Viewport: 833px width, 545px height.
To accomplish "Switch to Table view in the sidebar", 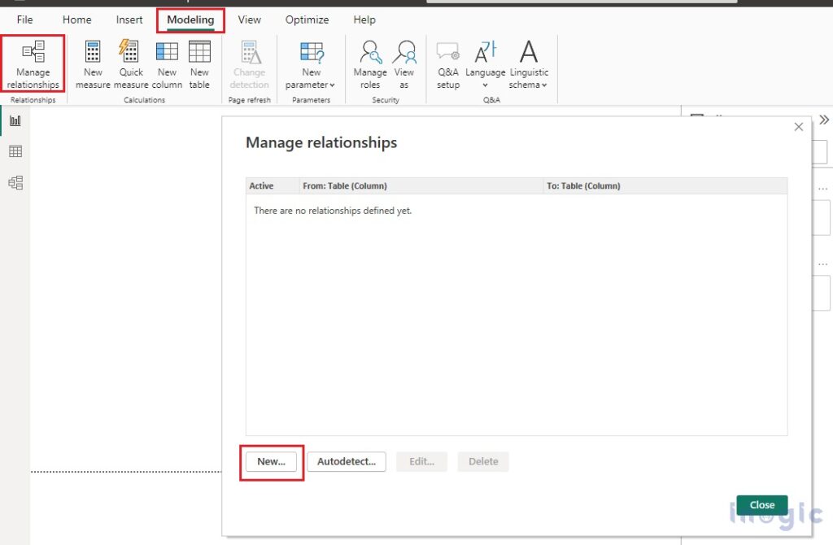I will 15,150.
